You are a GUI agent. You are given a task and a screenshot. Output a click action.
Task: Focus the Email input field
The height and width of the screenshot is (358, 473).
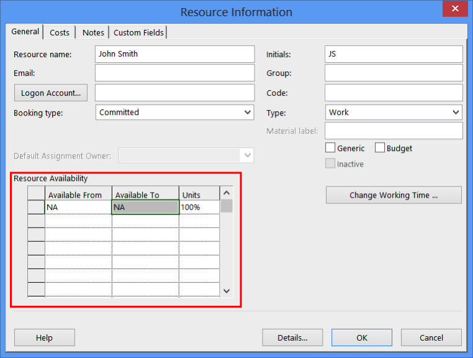[x=174, y=73]
